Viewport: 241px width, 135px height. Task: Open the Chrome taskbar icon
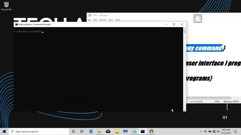coord(151,132)
